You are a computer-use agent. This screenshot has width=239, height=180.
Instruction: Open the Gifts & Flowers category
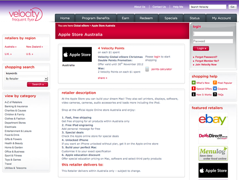[x=13, y=139]
